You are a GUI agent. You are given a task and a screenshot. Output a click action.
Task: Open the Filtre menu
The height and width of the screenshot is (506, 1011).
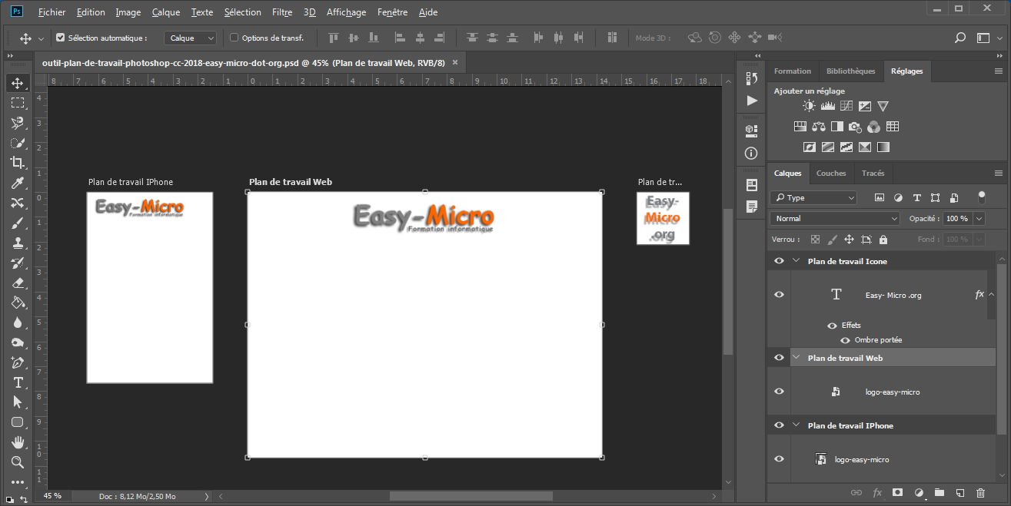coord(282,12)
